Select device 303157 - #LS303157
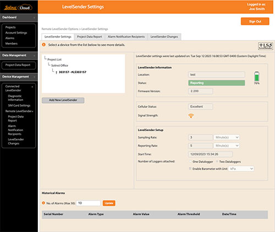 click(x=73, y=72)
